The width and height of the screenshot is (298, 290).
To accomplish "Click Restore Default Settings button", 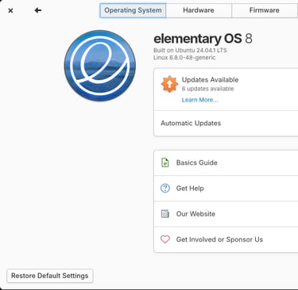I will (50, 276).
